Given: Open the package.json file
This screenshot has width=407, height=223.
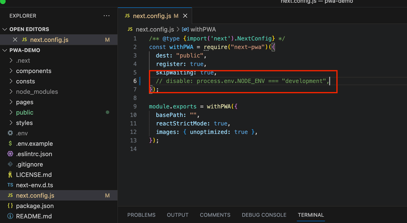Looking at the screenshot, I should tap(35, 206).
